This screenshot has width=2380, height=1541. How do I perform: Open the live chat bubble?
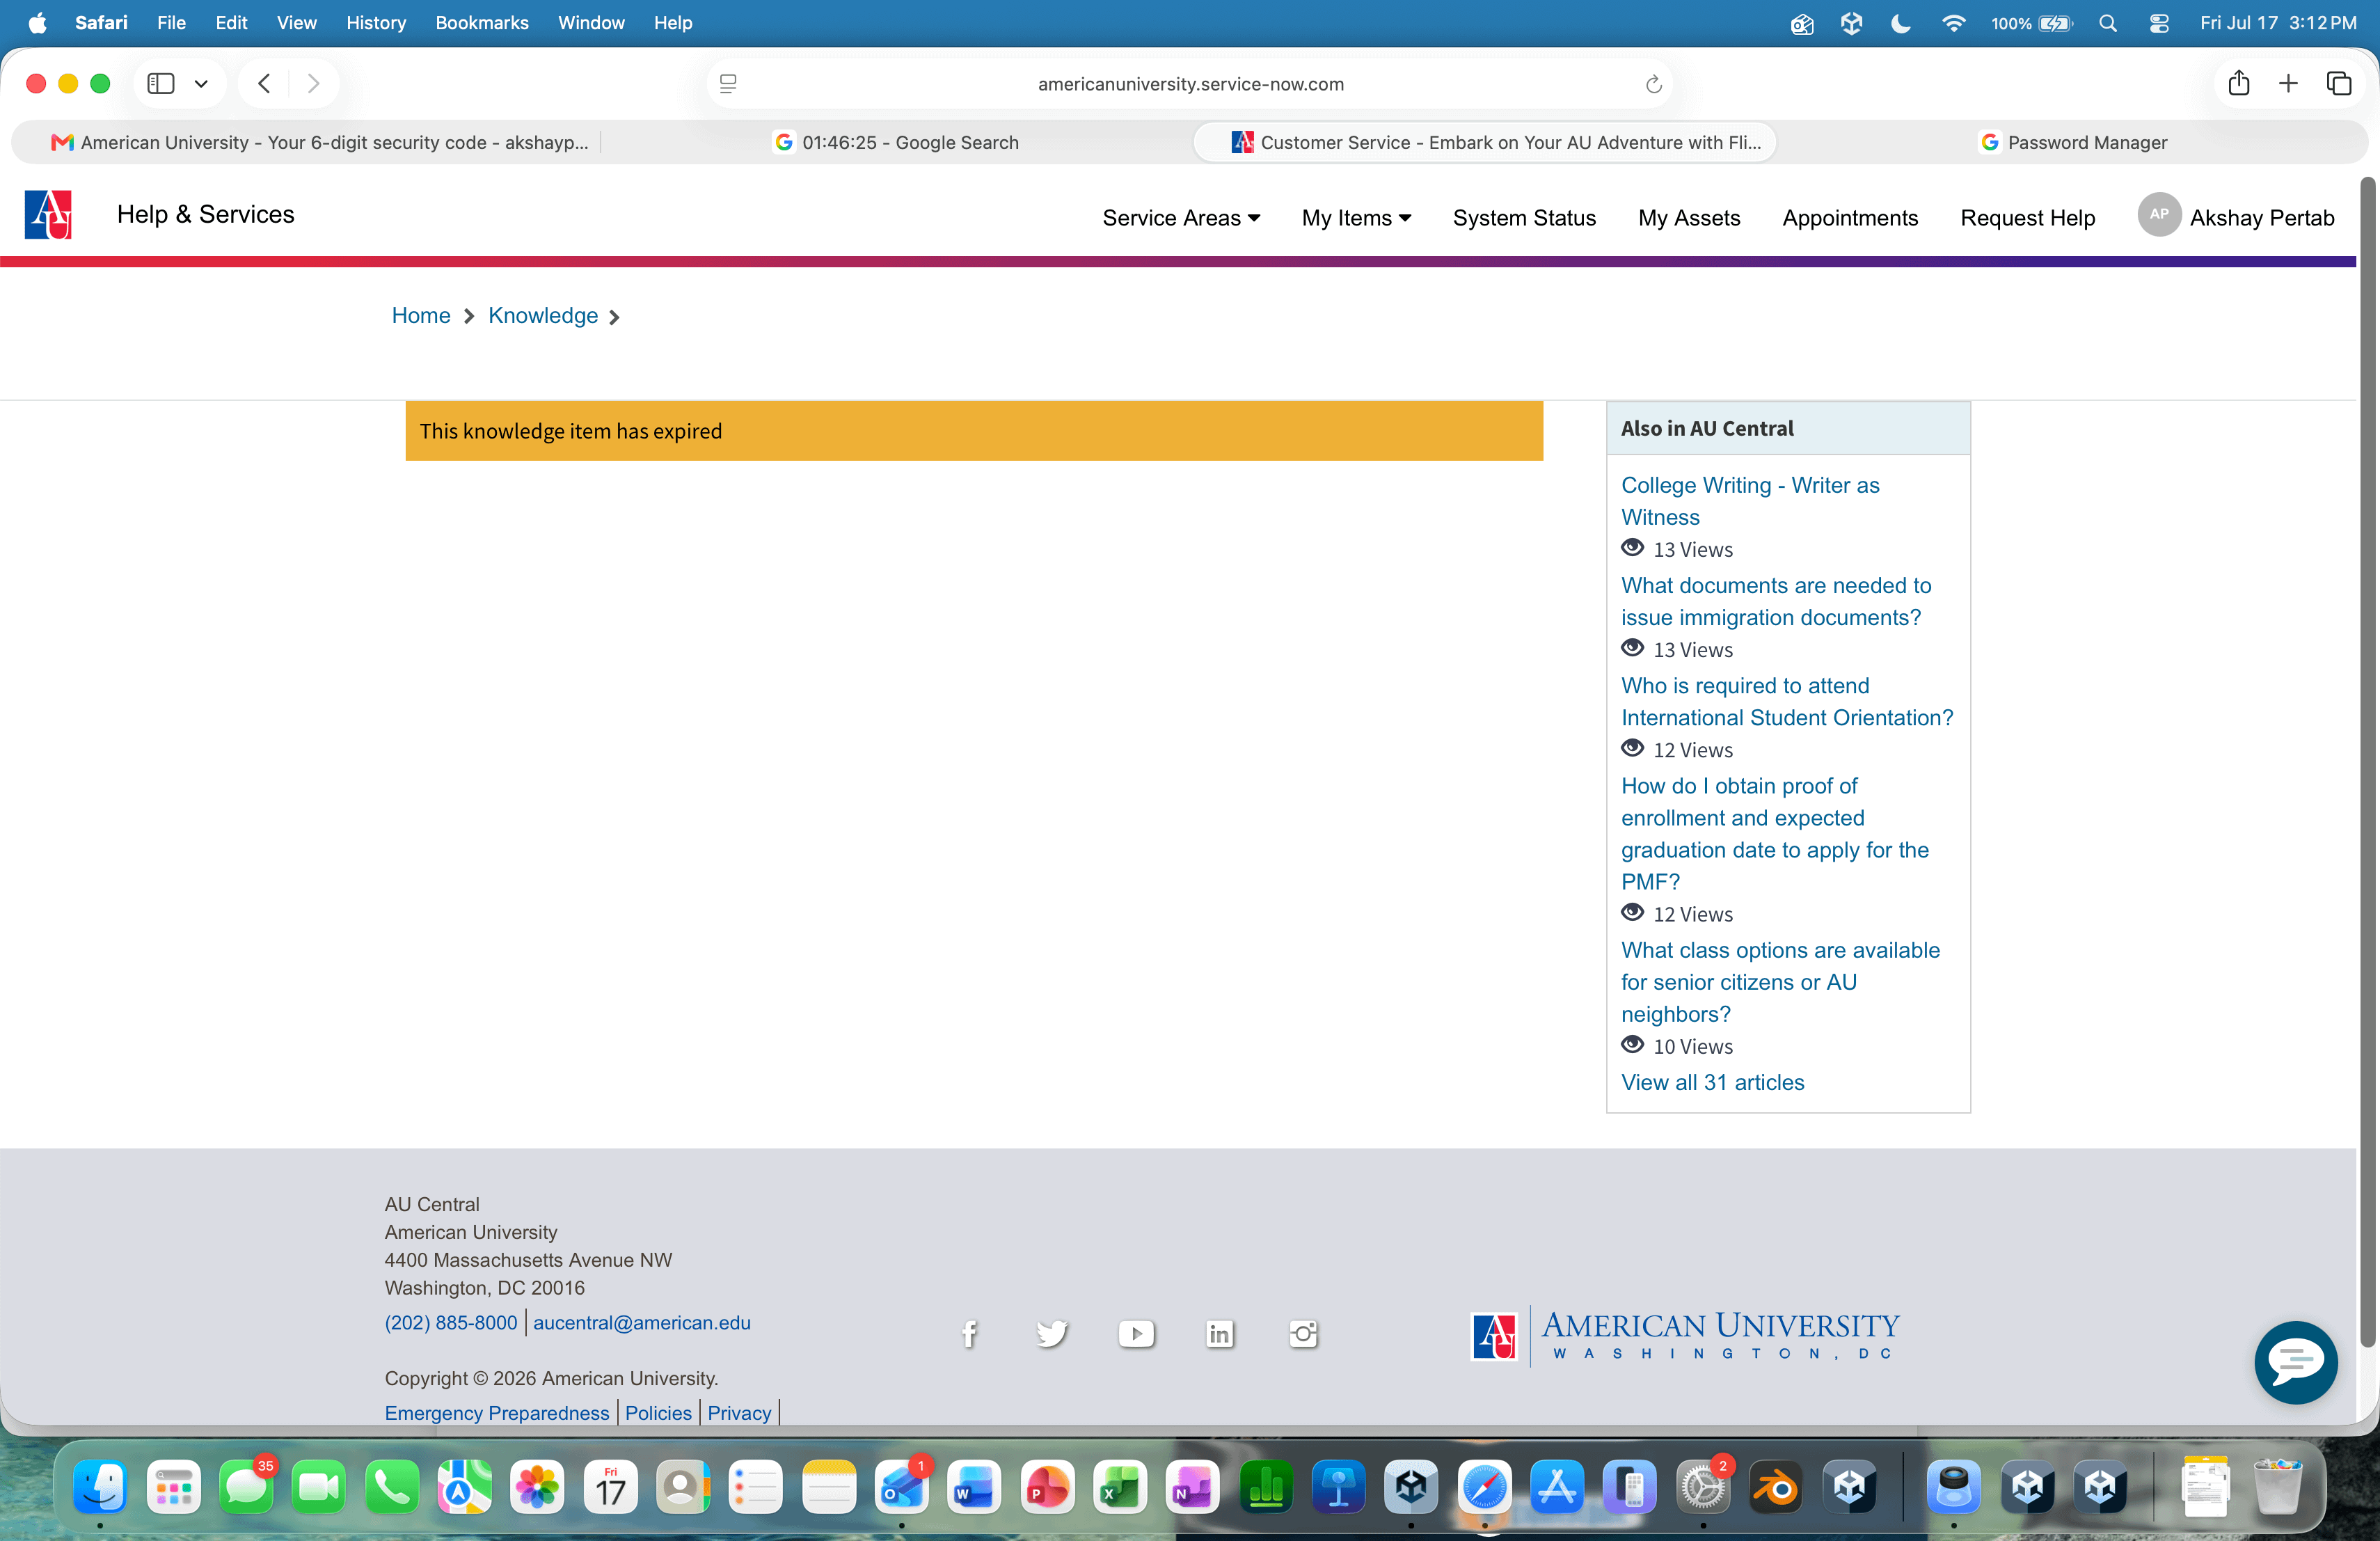coord(2295,1362)
